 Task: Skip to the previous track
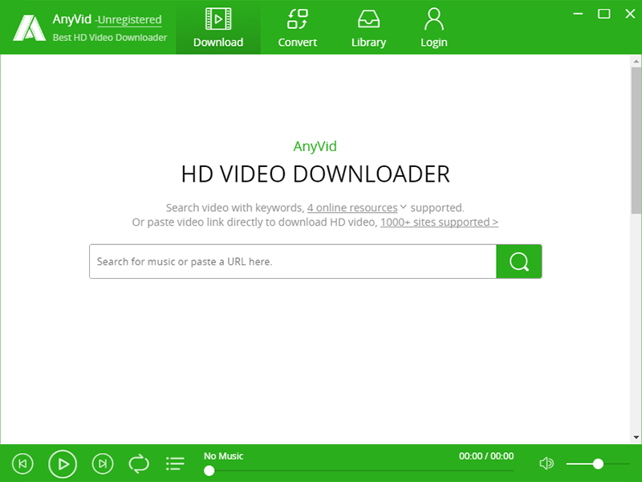click(x=22, y=464)
